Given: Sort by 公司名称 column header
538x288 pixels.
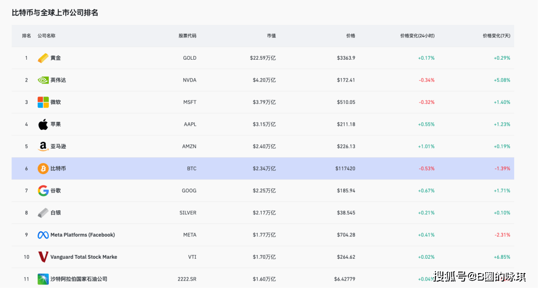Looking at the screenshot, I should [46, 36].
